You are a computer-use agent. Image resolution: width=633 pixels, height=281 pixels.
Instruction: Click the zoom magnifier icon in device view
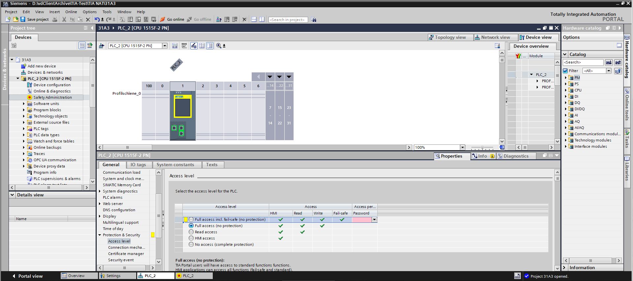click(219, 46)
